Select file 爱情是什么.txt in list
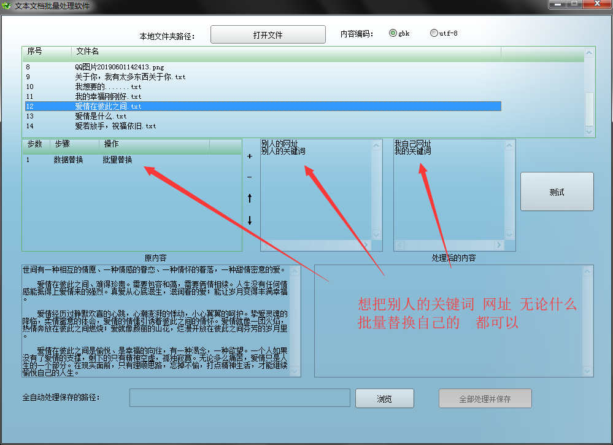The width and height of the screenshot is (613, 445). click(x=101, y=116)
